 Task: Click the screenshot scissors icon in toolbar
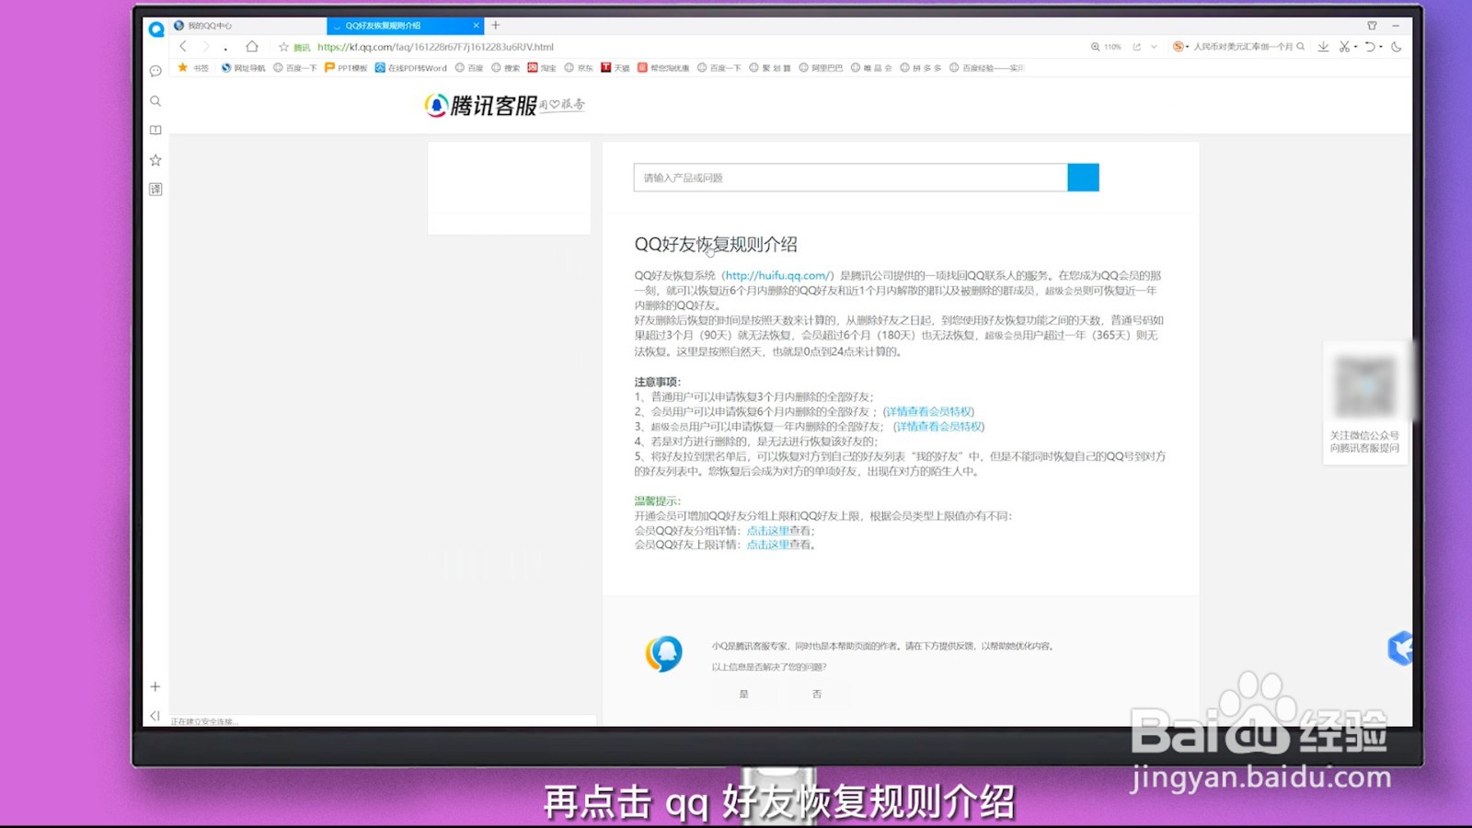1344,46
